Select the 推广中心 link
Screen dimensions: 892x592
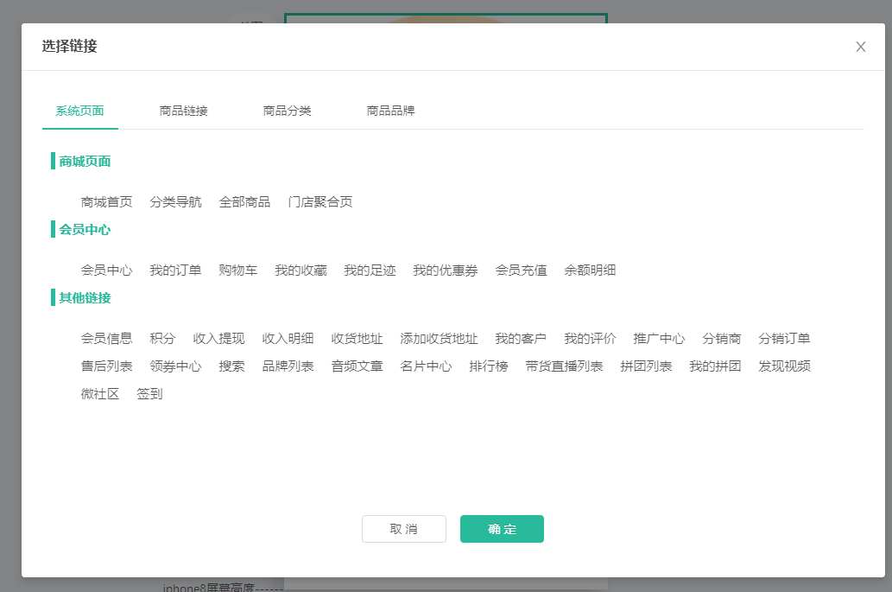point(659,339)
